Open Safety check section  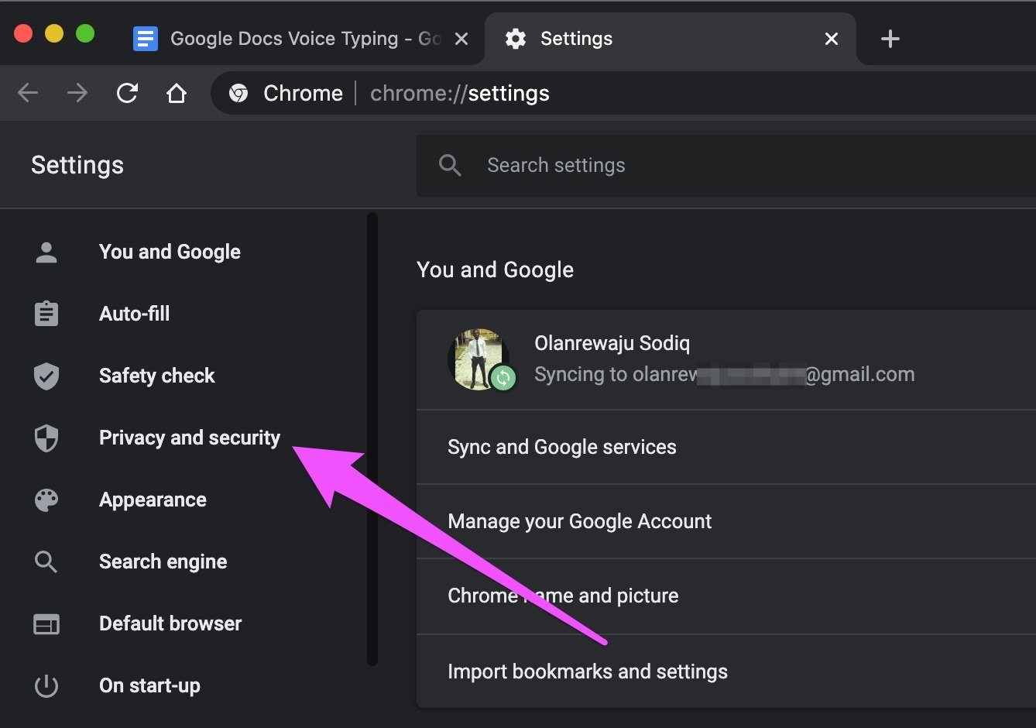157,376
